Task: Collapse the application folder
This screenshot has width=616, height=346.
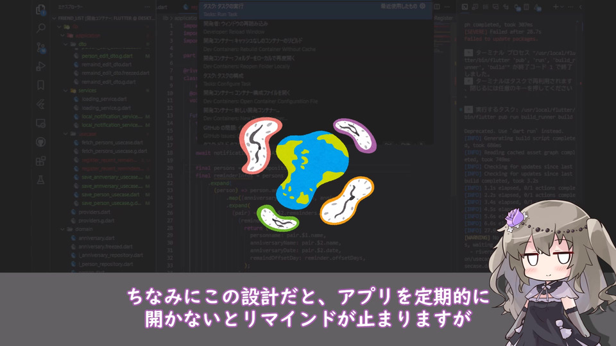Action: pyautogui.click(x=62, y=35)
